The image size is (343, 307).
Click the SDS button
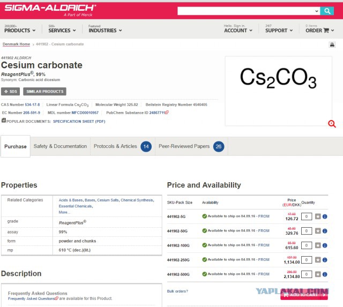(x=11, y=92)
